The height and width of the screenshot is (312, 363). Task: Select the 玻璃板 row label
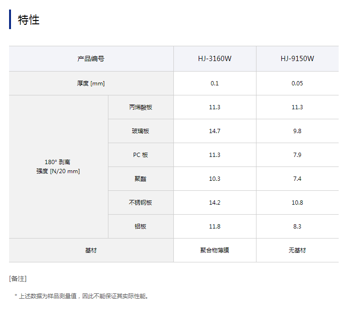(140, 131)
